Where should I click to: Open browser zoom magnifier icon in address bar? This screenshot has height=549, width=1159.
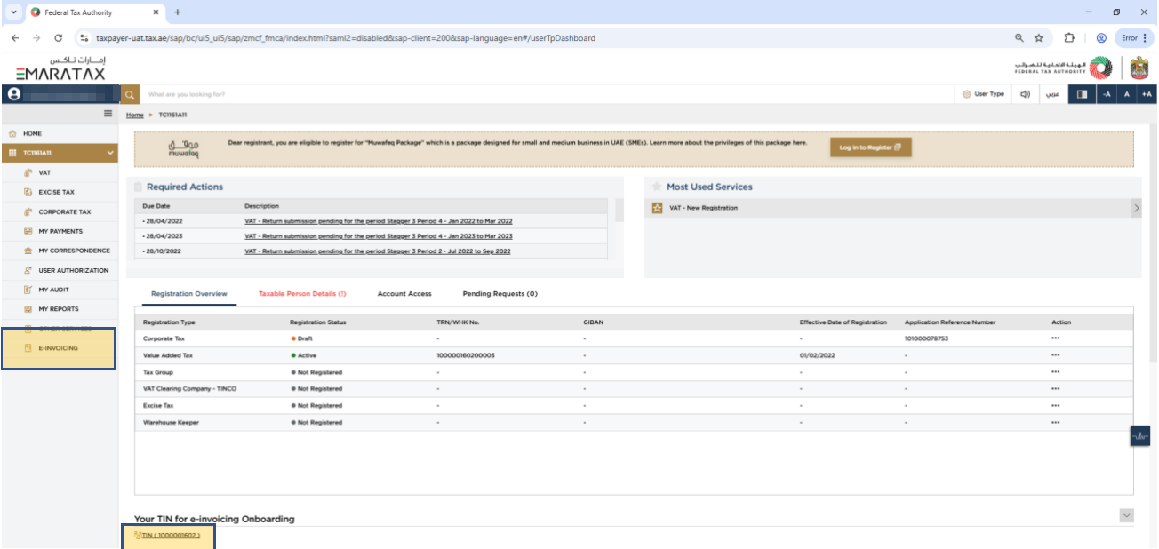click(x=1019, y=38)
